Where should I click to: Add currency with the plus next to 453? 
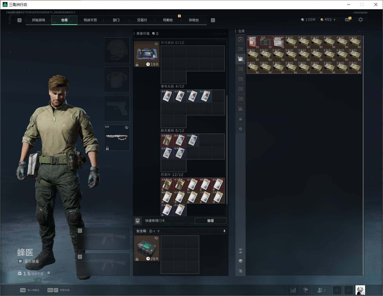click(x=335, y=20)
